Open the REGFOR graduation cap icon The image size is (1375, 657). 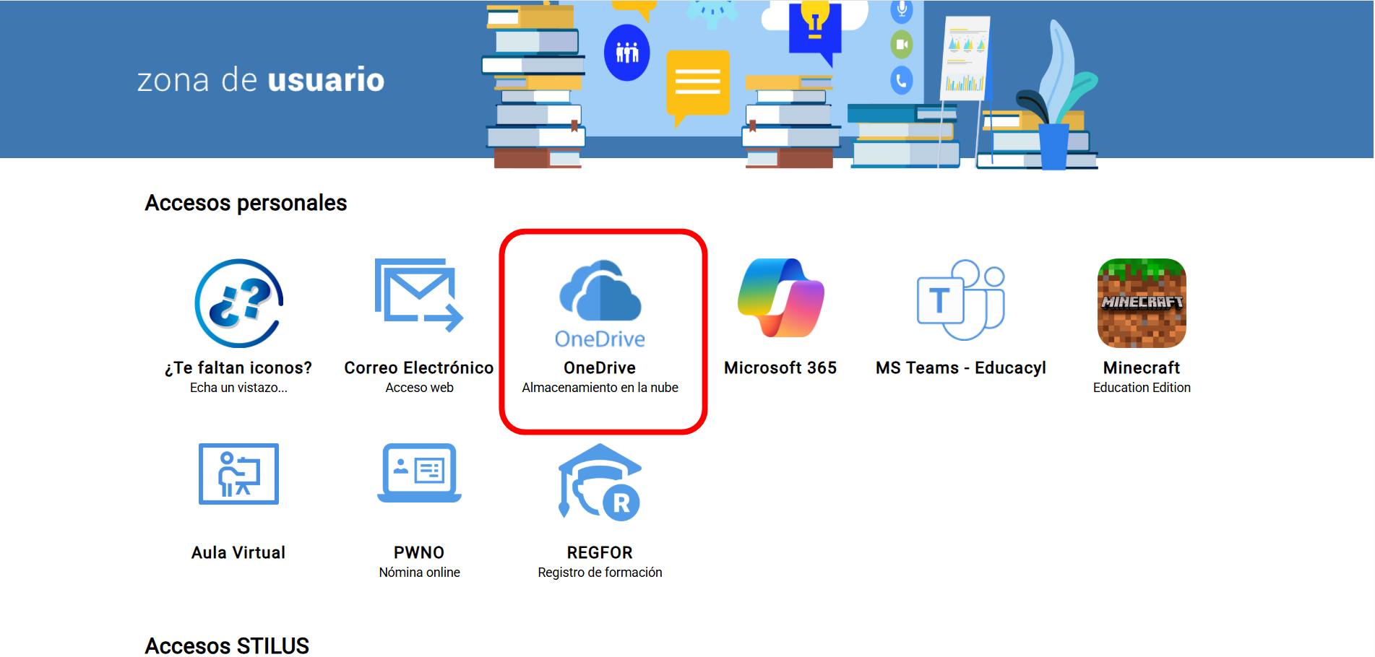point(600,481)
